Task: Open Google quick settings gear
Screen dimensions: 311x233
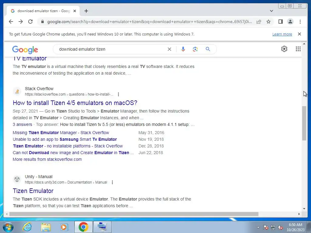Action: 284,49
